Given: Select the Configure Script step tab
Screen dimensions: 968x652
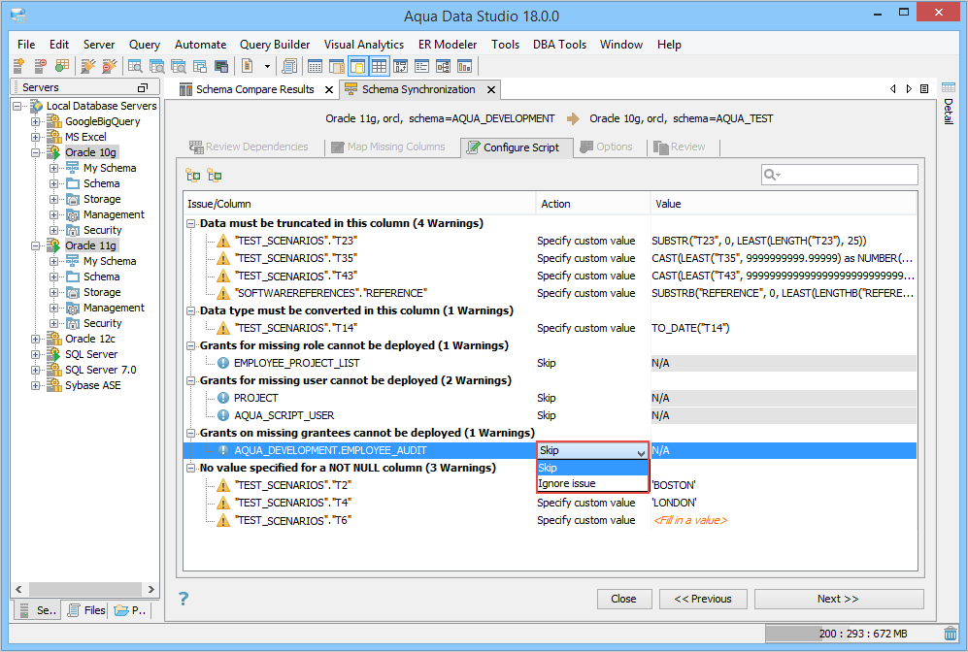Looking at the screenshot, I should coord(516,147).
